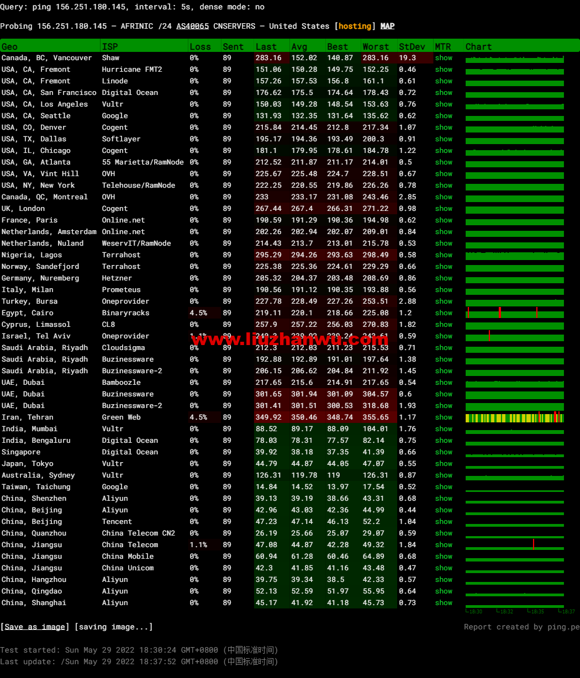Show MTR for San Francisco Digital Ocean row

444,93
